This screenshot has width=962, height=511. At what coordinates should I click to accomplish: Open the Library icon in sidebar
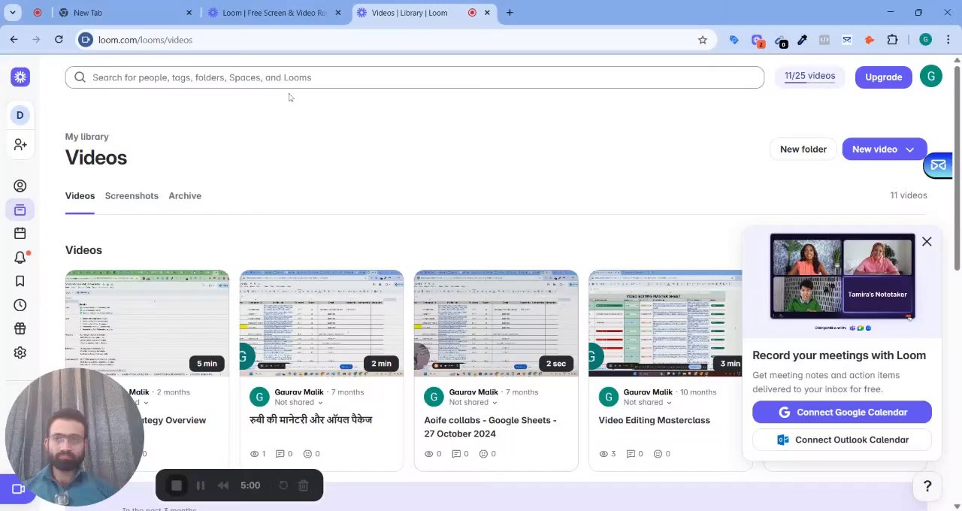[x=20, y=210]
